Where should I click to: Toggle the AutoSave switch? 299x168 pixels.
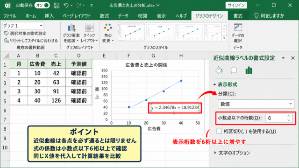[42, 5]
